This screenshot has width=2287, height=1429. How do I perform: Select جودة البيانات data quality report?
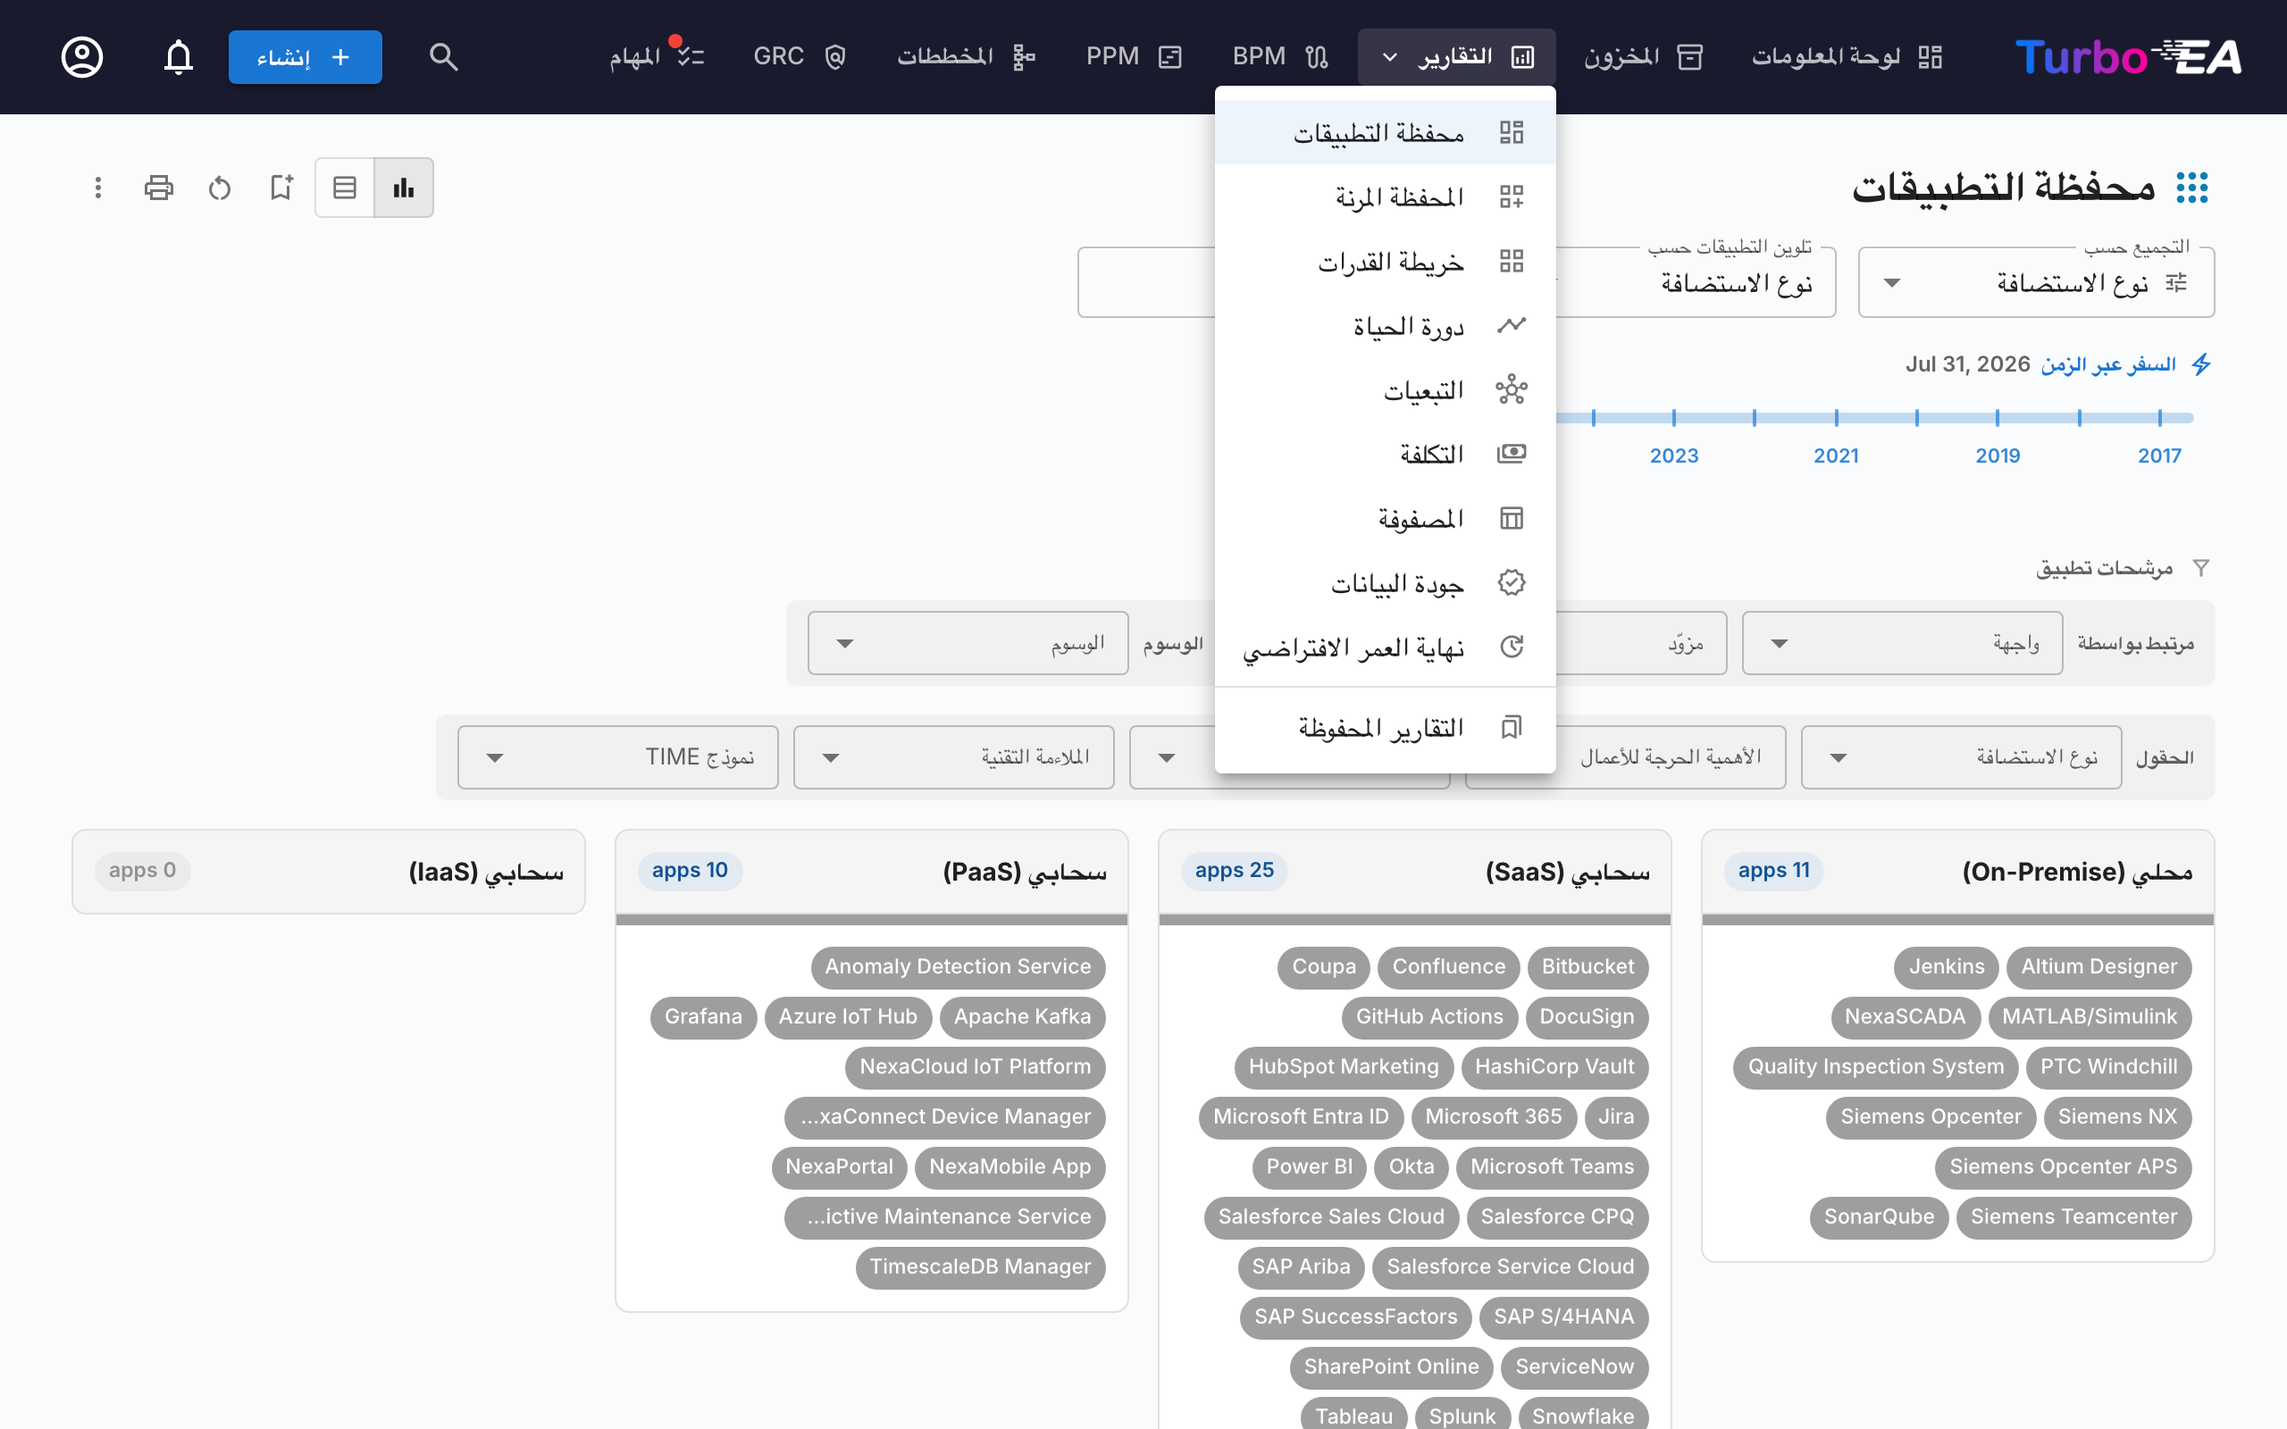pyautogui.click(x=1385, y=582)
